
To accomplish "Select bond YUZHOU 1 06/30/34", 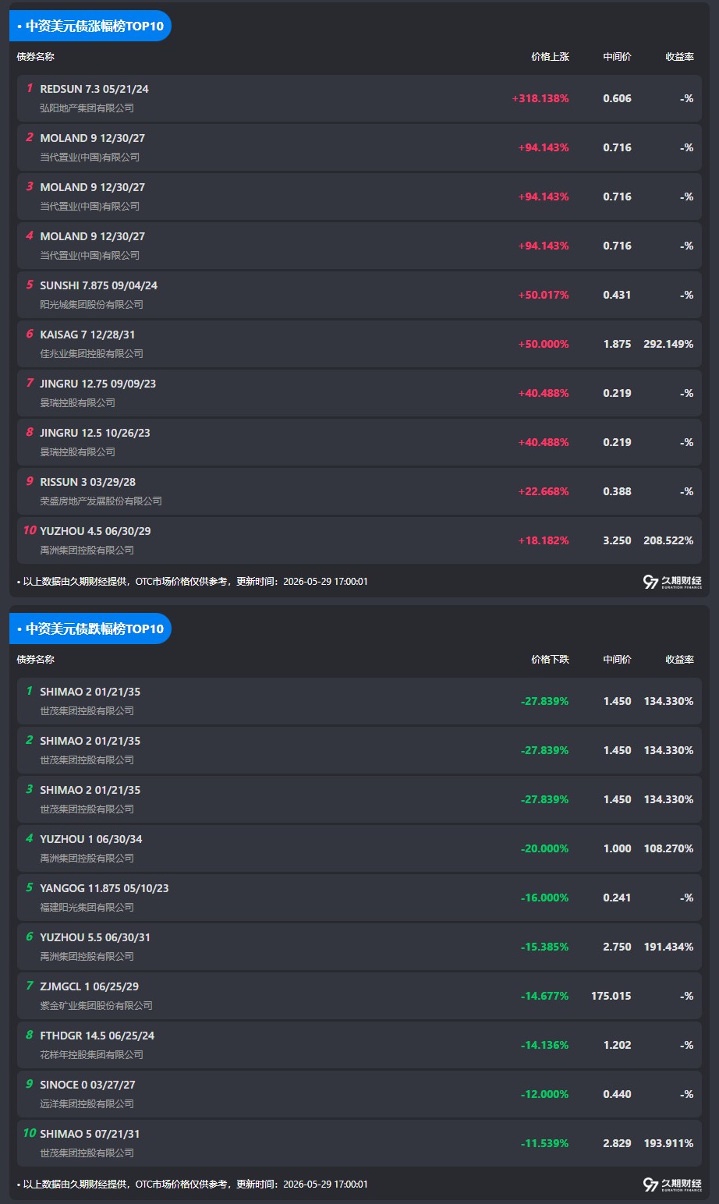I will [x=91, y=839].
